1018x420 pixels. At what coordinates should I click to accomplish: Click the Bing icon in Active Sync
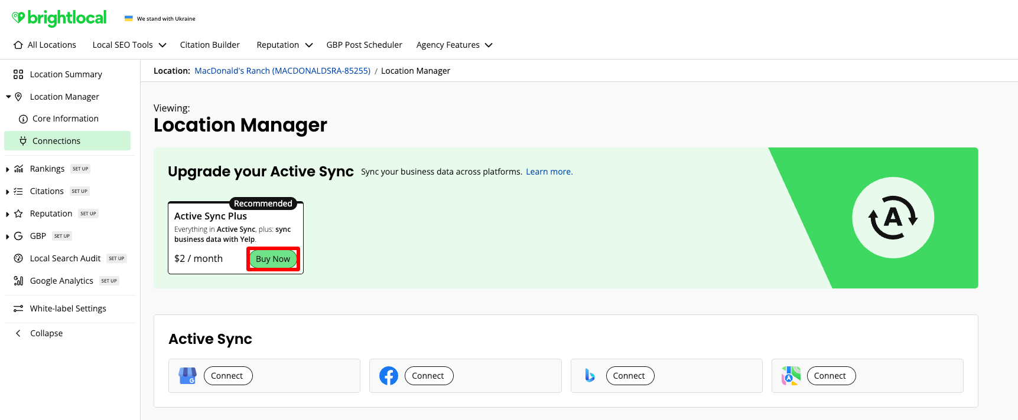(x=590, y=376)
